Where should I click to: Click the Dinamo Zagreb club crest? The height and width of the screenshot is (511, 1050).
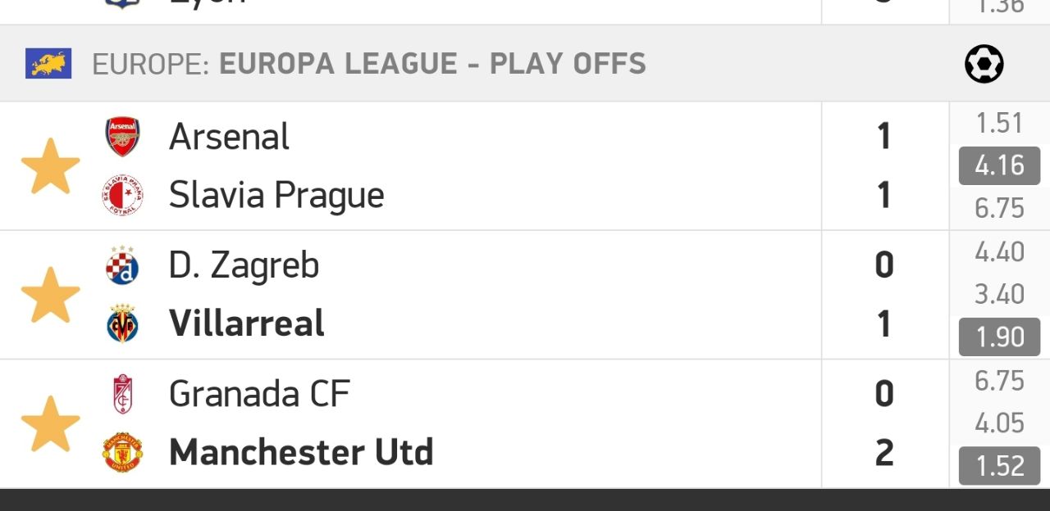(x=122, y=265)
